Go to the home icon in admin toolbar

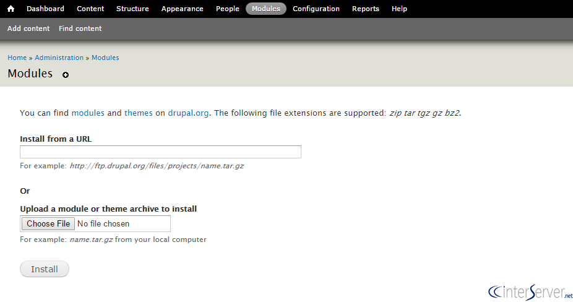(11, 9)
